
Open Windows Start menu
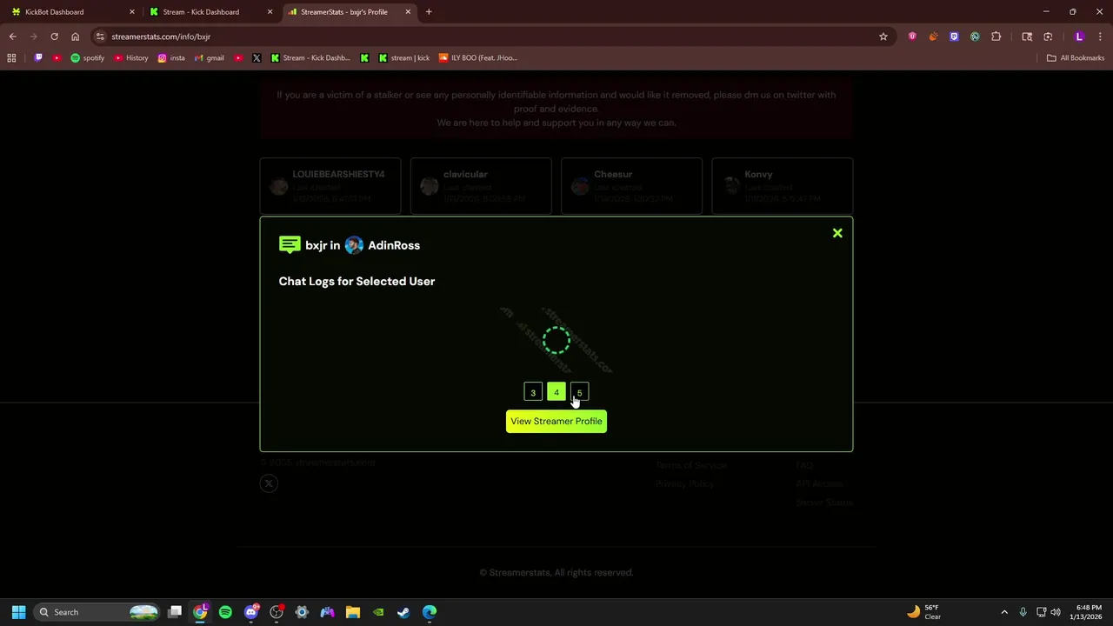(x=18, y=612)
